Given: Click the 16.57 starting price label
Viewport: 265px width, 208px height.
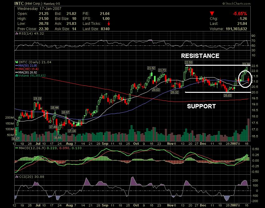Looking at the screenshot, I should 16,139.
